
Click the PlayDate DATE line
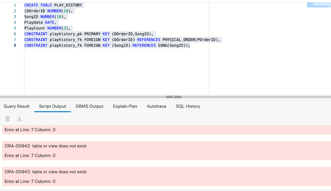pos(40,22)
